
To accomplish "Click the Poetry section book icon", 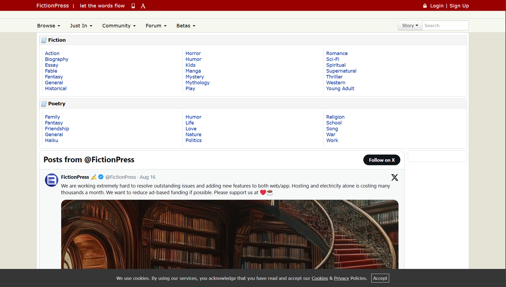I will point(44,104).
